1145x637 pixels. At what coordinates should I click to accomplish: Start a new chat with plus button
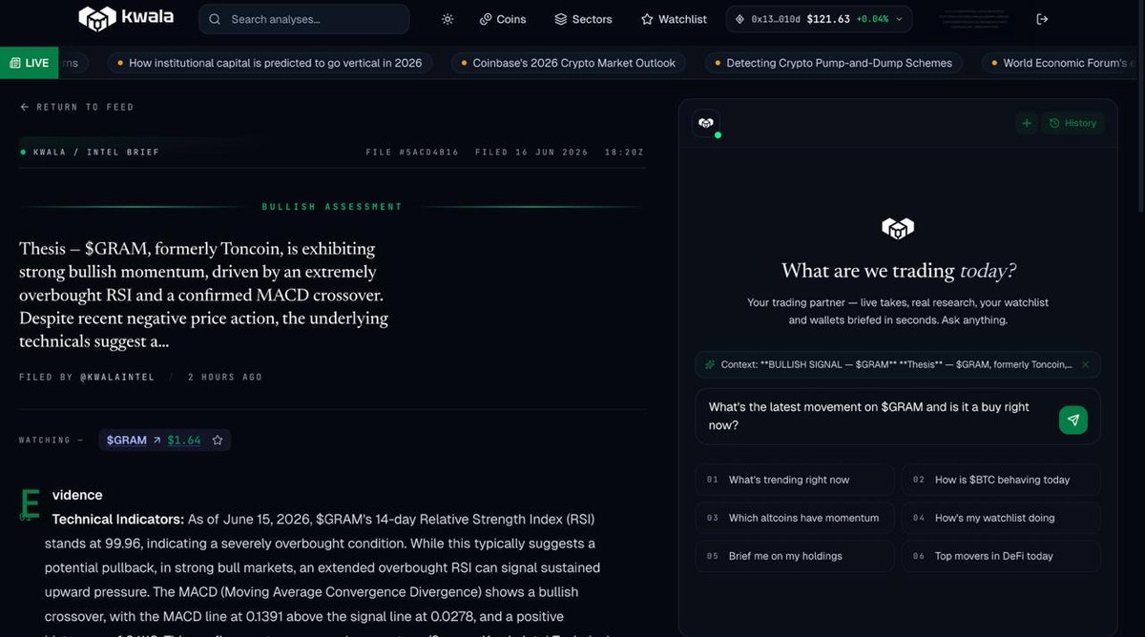click(1027, 123)
